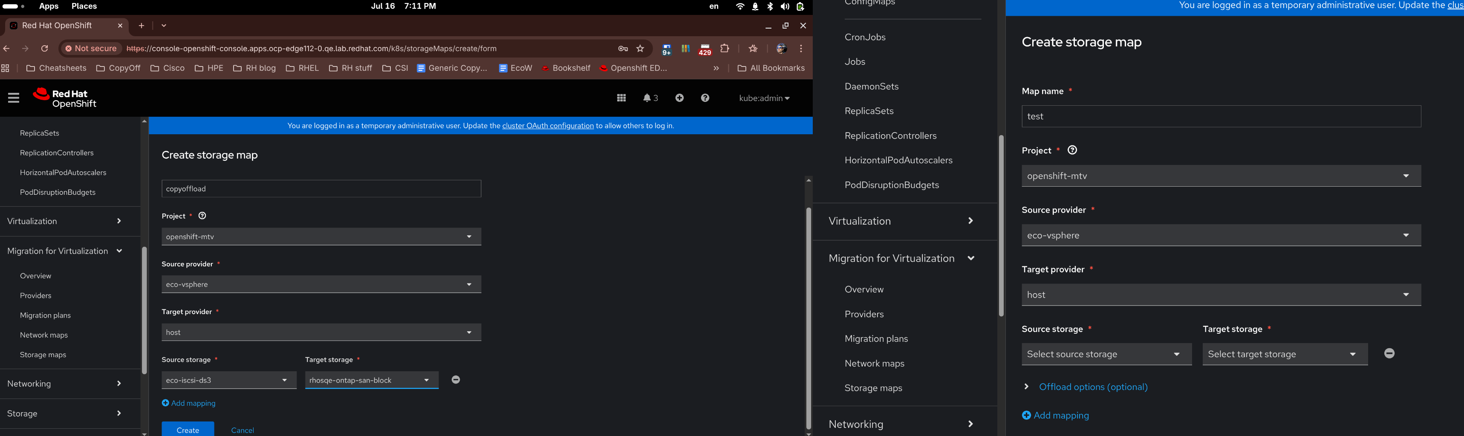Open the browser three-dot menu
1464x436 pixels.
tap(801, 48)
